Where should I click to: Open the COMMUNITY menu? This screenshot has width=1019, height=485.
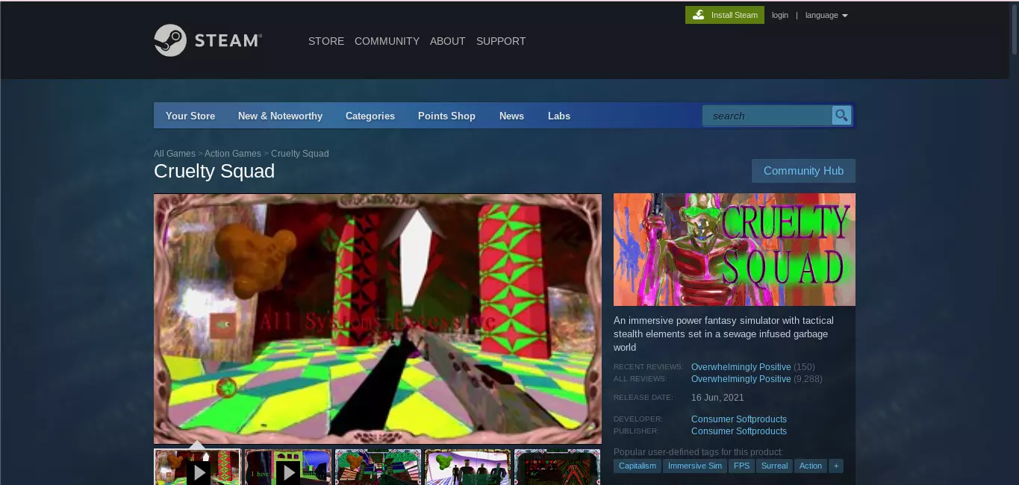pyautogui.click(x=387, y=41)
